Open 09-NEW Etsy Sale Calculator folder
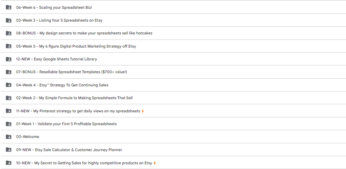Viewport: 346px width, 169px height. tap(69, 150)
